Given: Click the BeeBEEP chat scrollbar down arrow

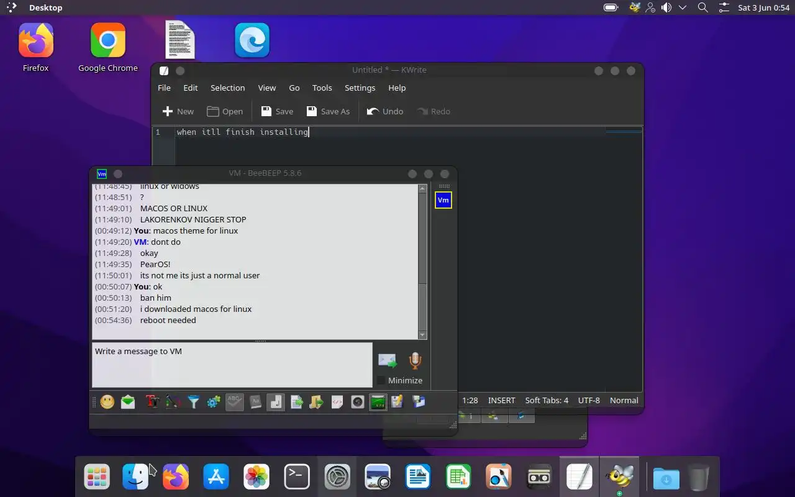Looking at the screenshot, I should pos(422,335).
